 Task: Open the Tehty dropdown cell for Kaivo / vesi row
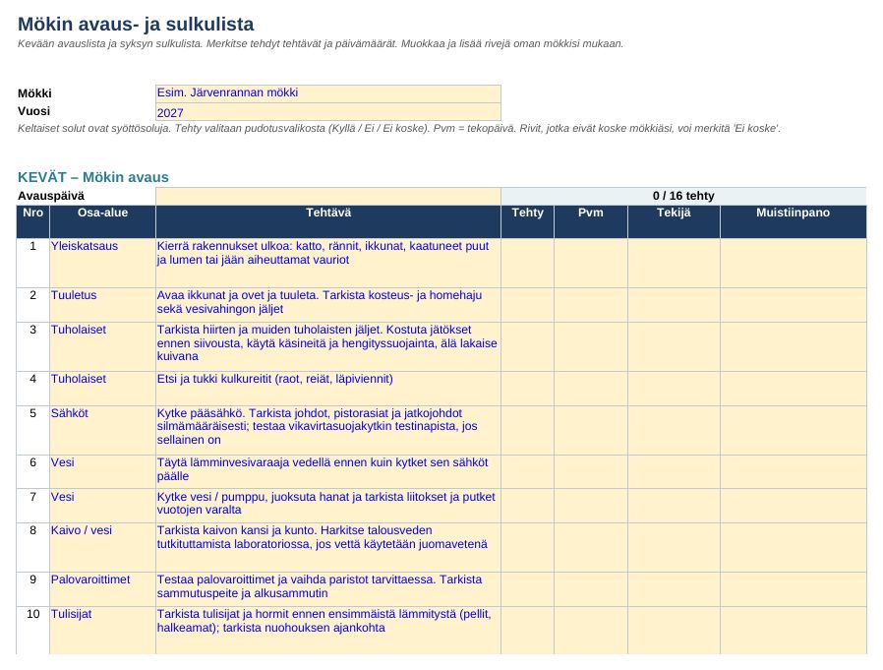click(527, 548)
